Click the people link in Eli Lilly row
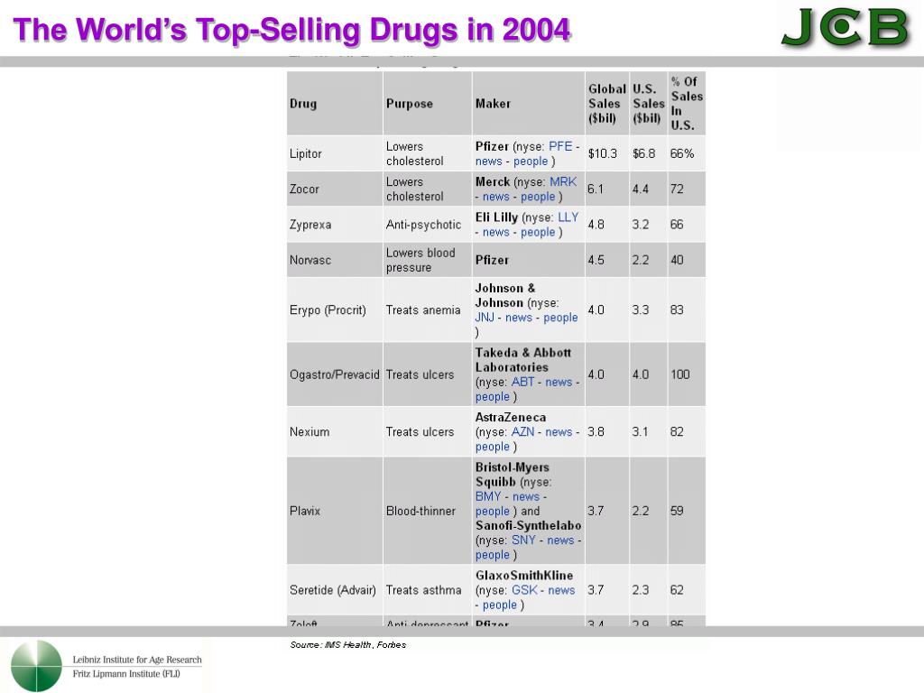Image resolution: width=924 pixels, height=693 pixels. tap(538, 232)
